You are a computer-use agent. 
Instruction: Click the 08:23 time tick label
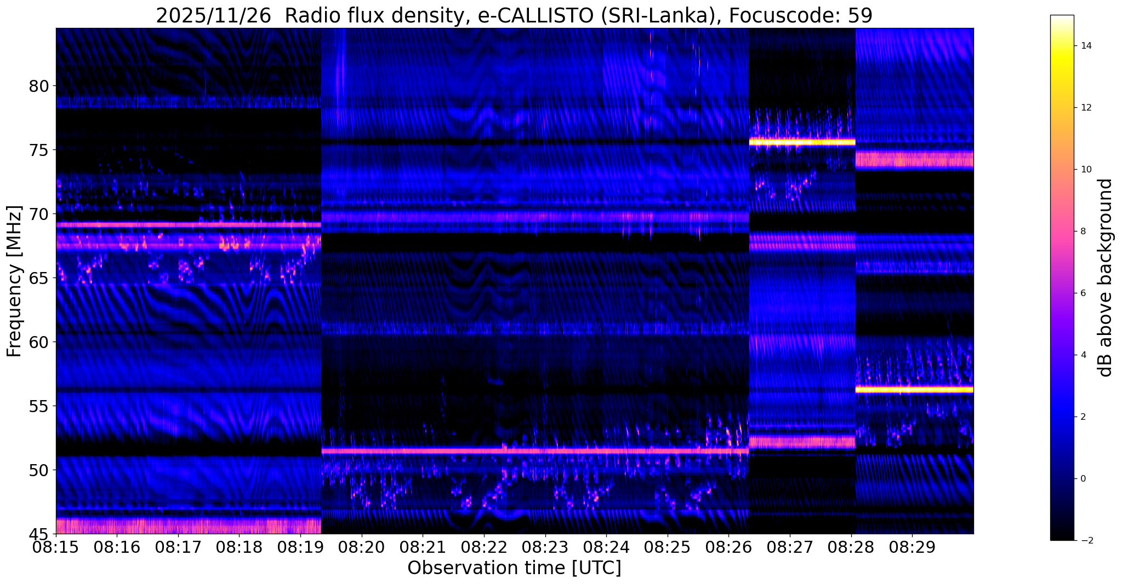click(545, 547)
